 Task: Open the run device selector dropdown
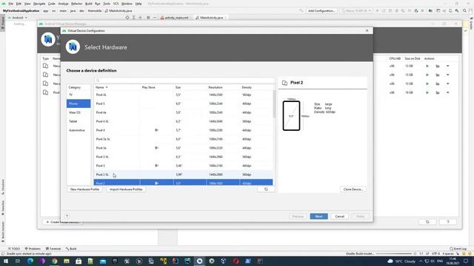[x=356, y=11]
